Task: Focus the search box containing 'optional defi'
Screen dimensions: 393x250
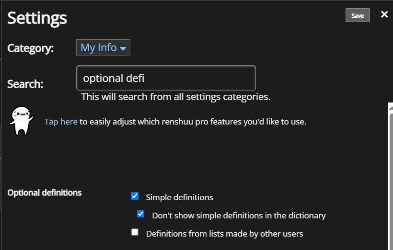Action: pos(166,78)
